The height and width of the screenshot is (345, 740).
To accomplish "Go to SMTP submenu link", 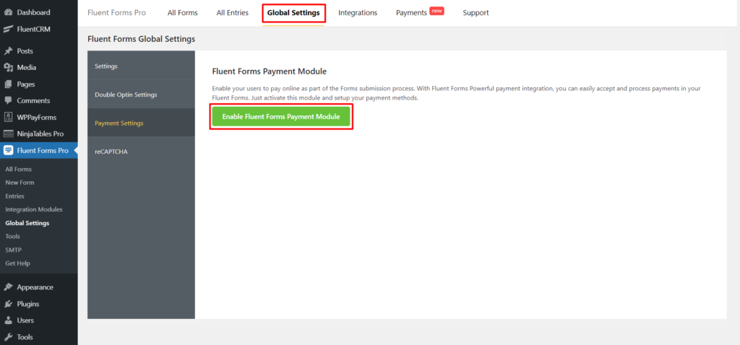I will click(13, 250).
